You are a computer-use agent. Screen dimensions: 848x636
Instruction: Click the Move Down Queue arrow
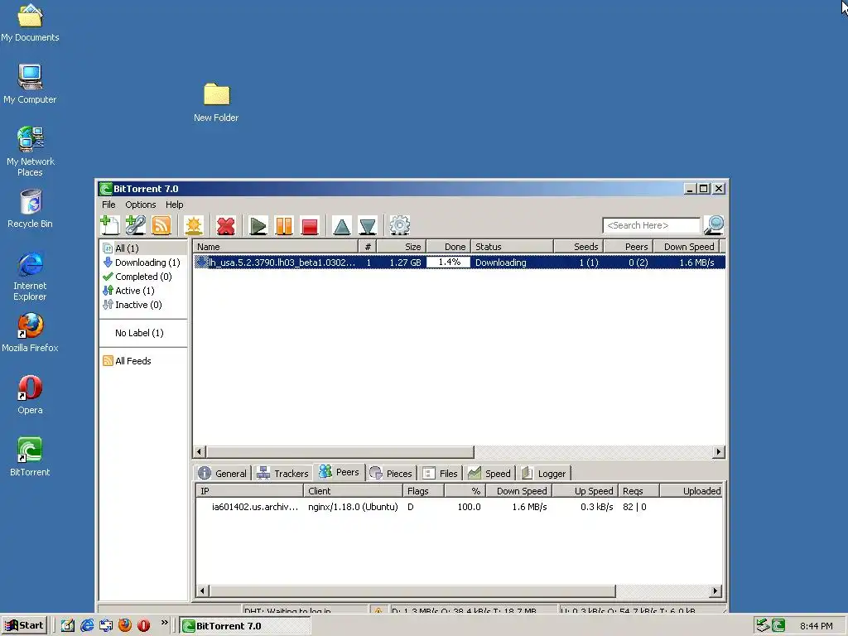(367, 225)
